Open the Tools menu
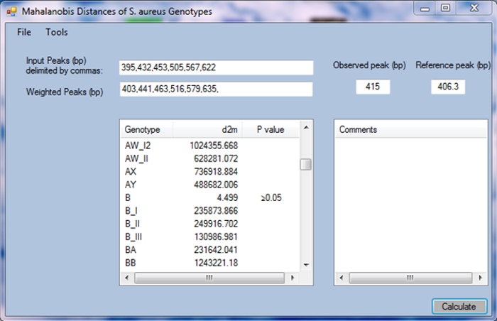 pos(57,32)
